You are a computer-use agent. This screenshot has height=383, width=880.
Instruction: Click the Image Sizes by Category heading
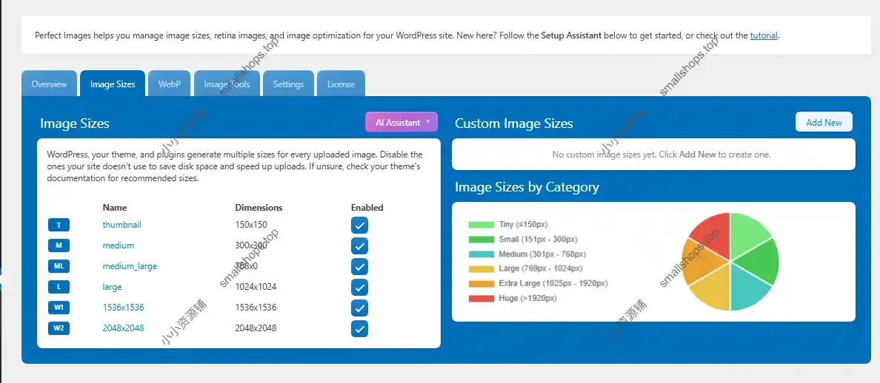coord(527,187)
